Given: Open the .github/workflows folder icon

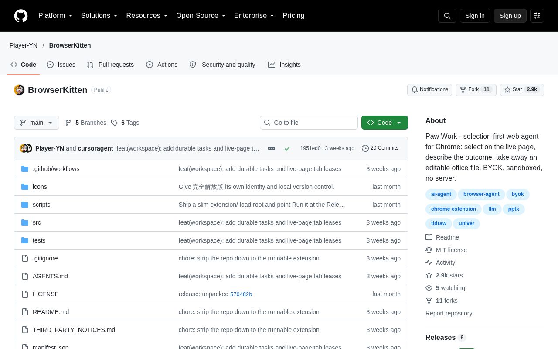Looking at the screenshot, I should pyautogui.click(x=25, y=169).
